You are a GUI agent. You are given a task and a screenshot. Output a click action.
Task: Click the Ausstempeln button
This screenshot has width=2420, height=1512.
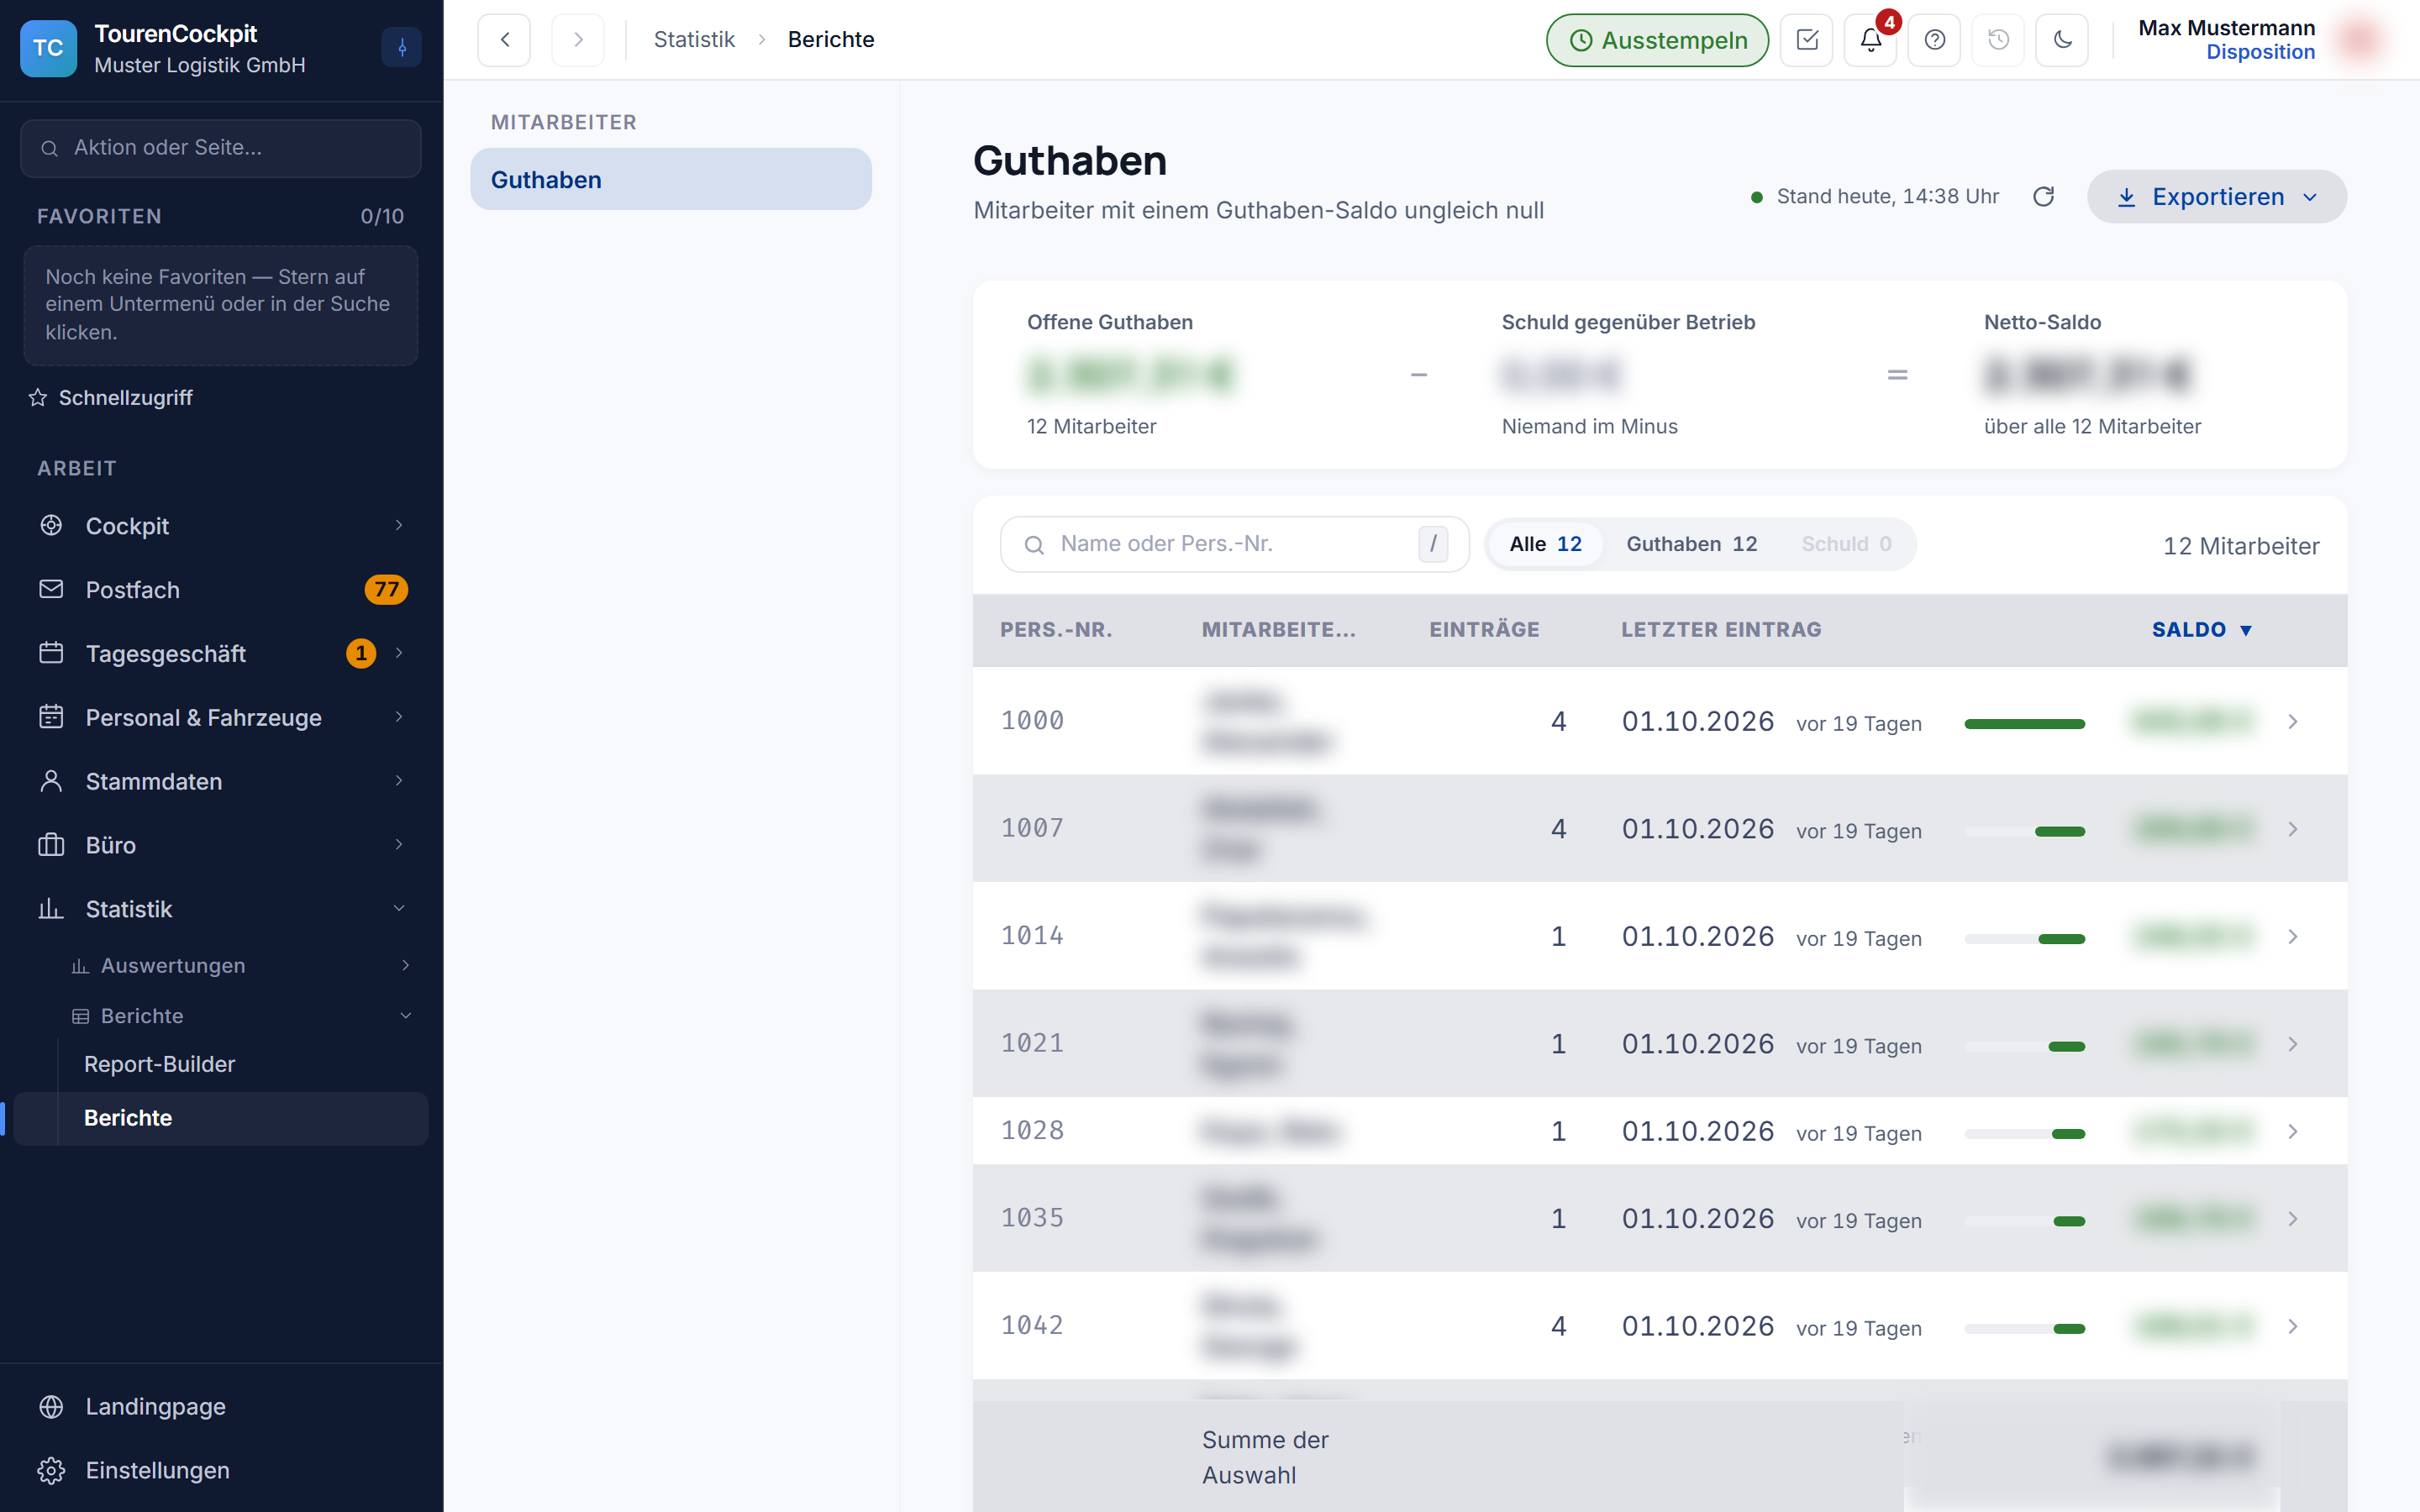click(x=1657, y=40)
